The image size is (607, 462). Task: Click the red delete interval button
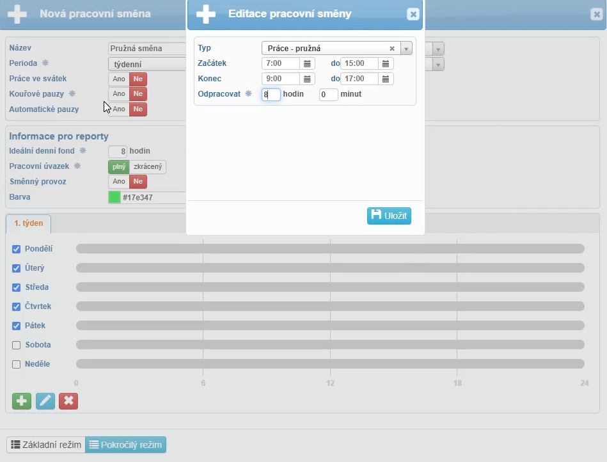[68, 401]
